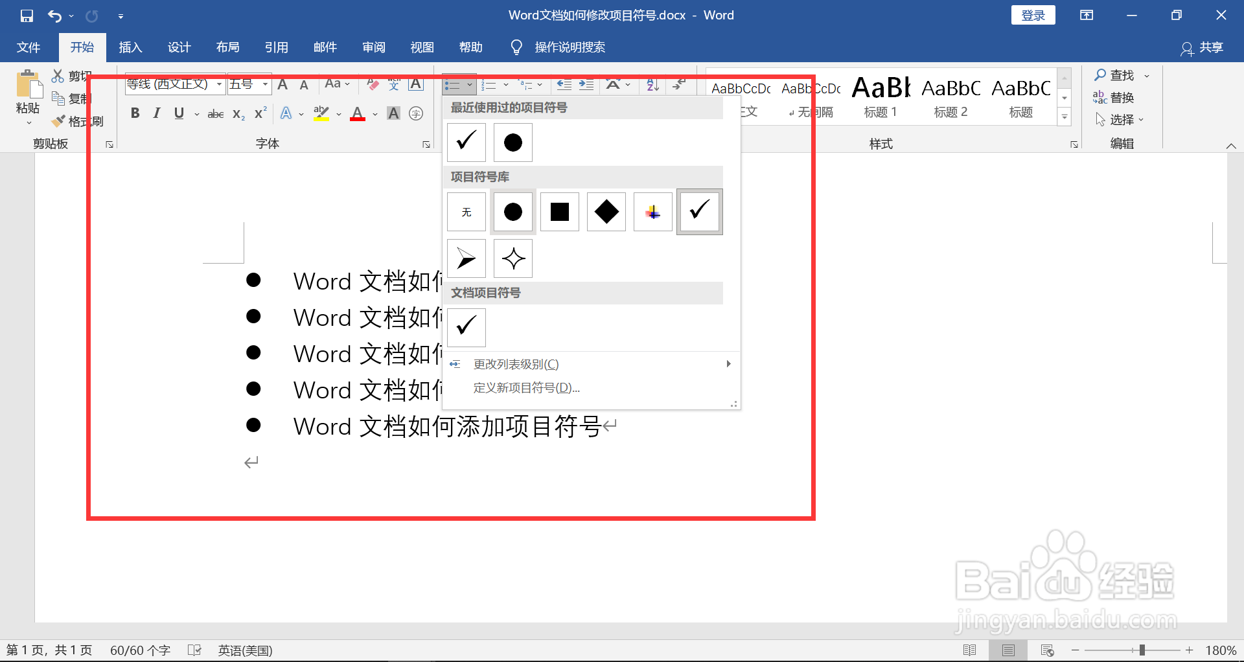Open the font name combo box
Viewport: 1244px width, 662px height.
[175, 84]
